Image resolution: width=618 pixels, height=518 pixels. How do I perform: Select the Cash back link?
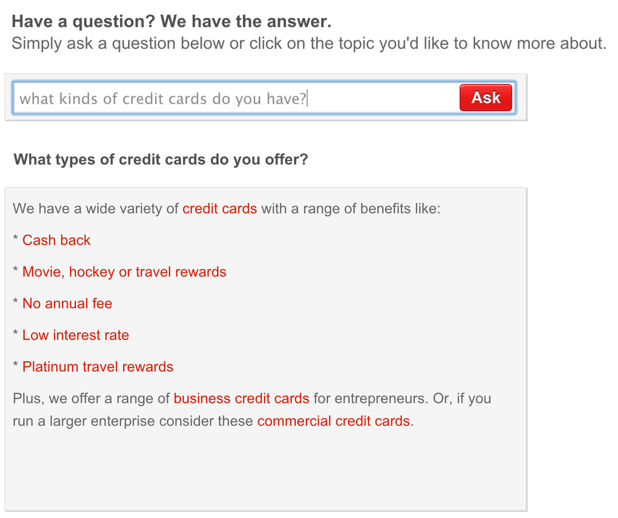(x=56, y=240)
